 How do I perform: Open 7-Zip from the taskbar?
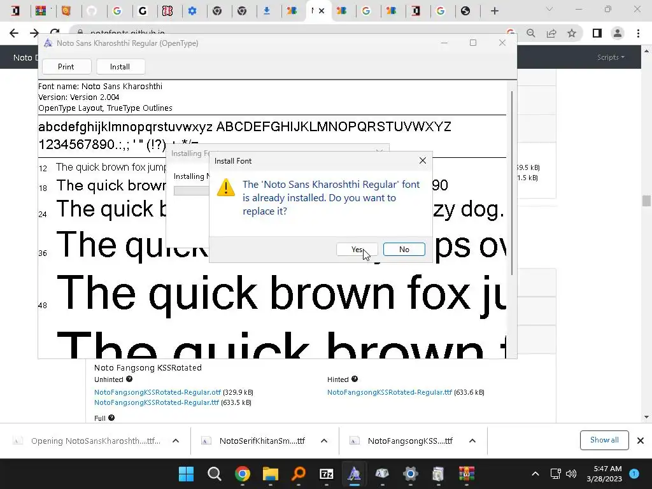pyautogui.click(x=327, y=474)
